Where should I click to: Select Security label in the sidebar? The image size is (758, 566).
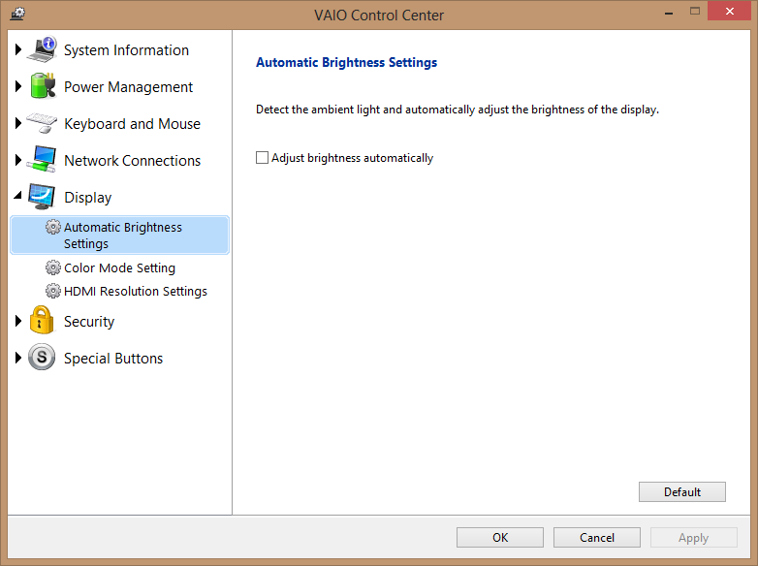(89, 322)
